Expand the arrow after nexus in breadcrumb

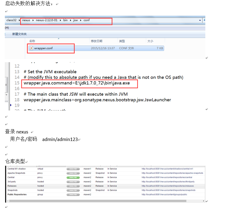33,20
